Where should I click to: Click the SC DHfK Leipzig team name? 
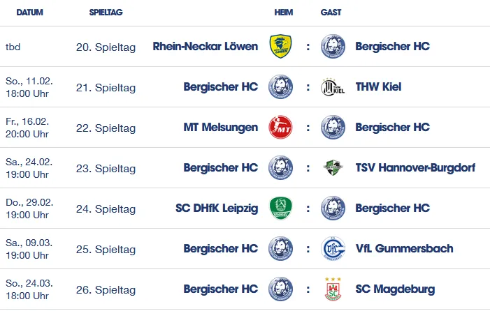[x=217, y=208]
